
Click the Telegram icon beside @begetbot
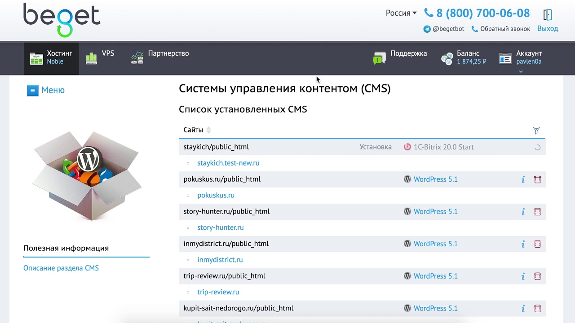click(x=427, y=29)
